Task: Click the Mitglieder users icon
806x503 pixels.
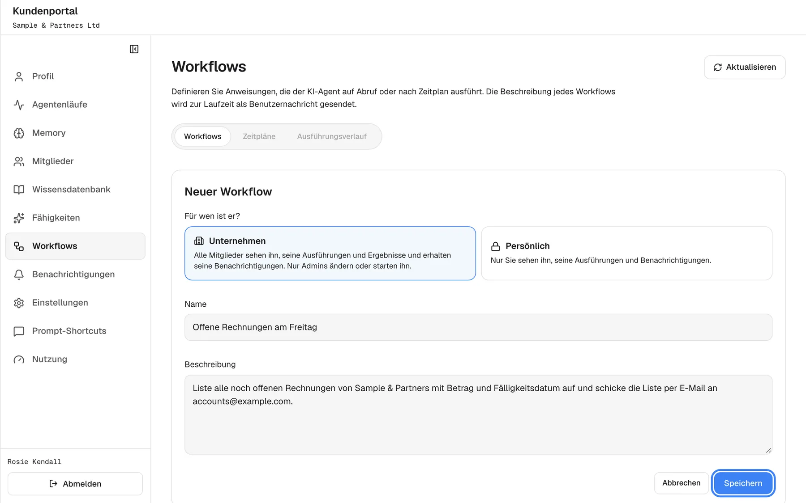Action: coord(19,161)
